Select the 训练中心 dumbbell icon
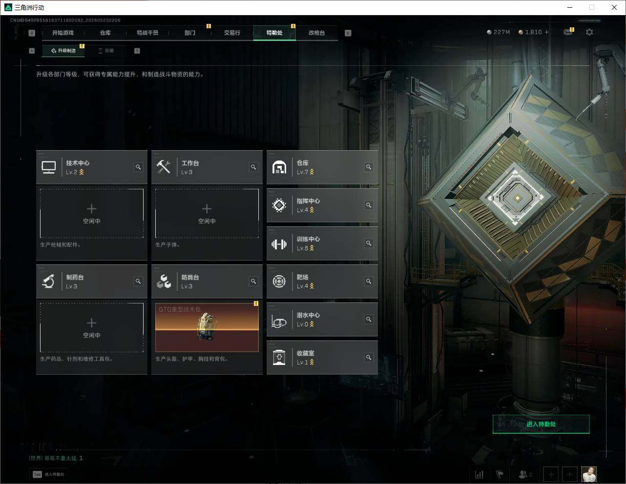 [279, 244]
